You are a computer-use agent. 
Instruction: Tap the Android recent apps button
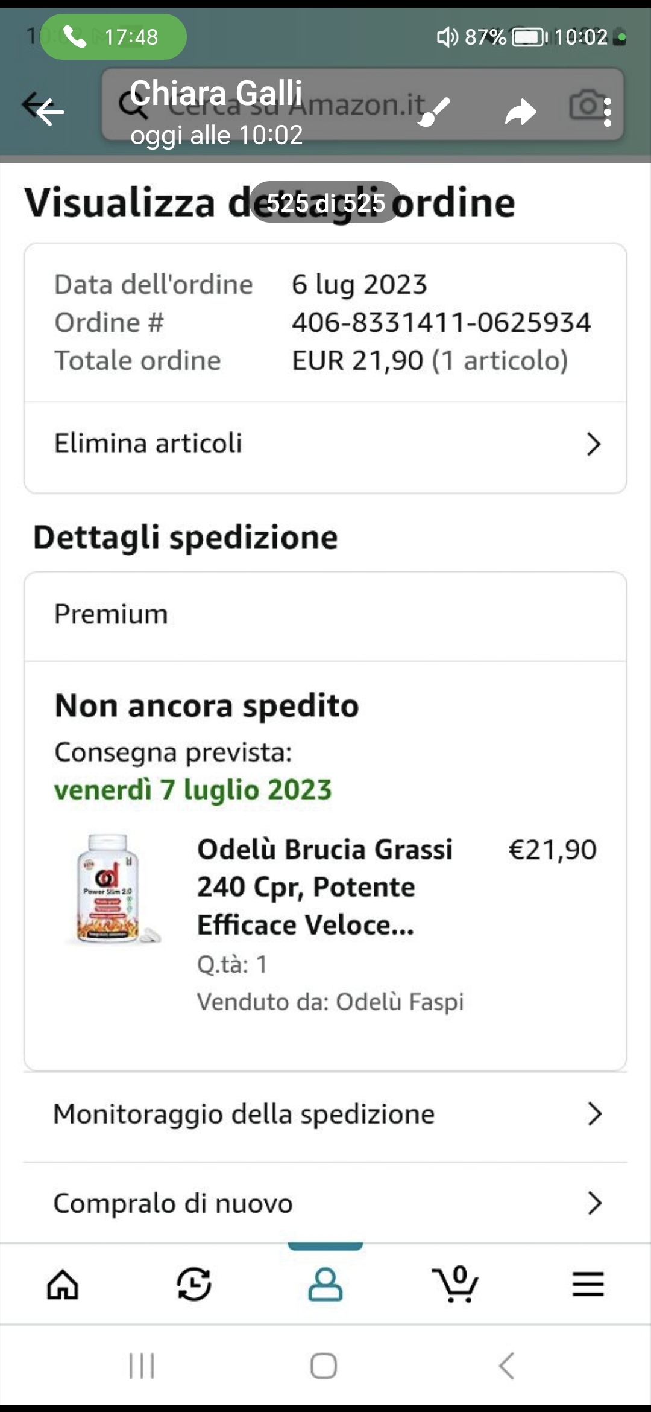click(x=142, y=1366)
